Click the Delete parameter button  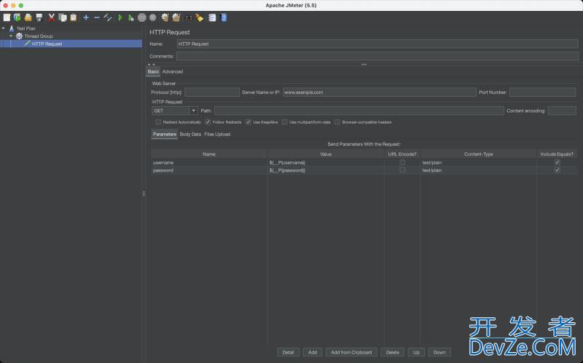coord(392,352)
